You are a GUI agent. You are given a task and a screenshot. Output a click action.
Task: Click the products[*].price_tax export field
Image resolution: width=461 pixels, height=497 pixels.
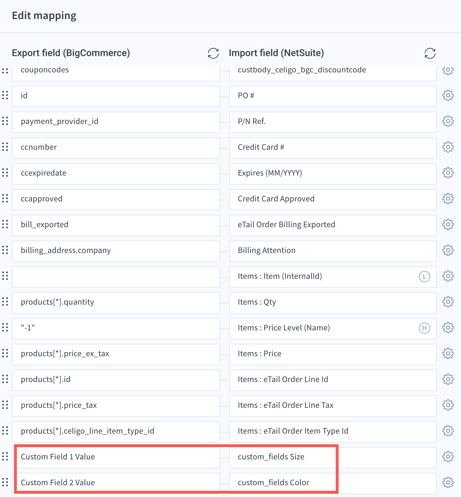(116, 406)
